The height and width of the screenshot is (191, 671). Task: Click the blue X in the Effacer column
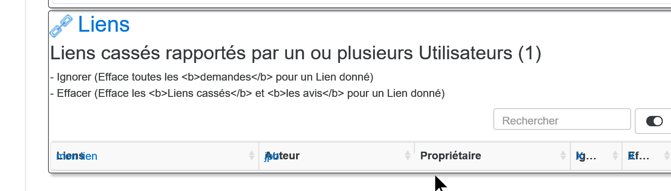(x=631, y=156)
